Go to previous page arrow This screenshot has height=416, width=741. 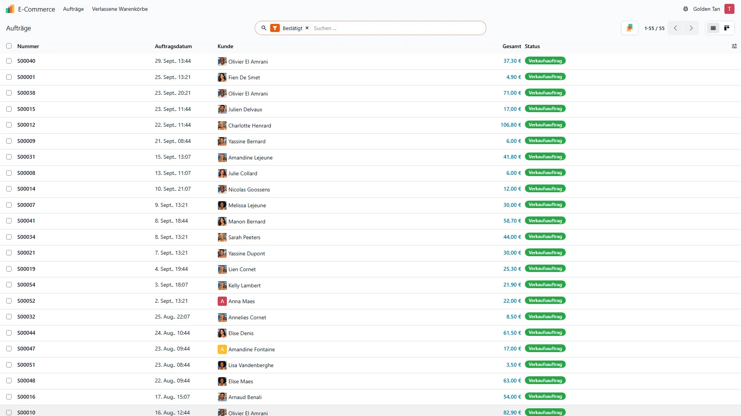(675, 28)
